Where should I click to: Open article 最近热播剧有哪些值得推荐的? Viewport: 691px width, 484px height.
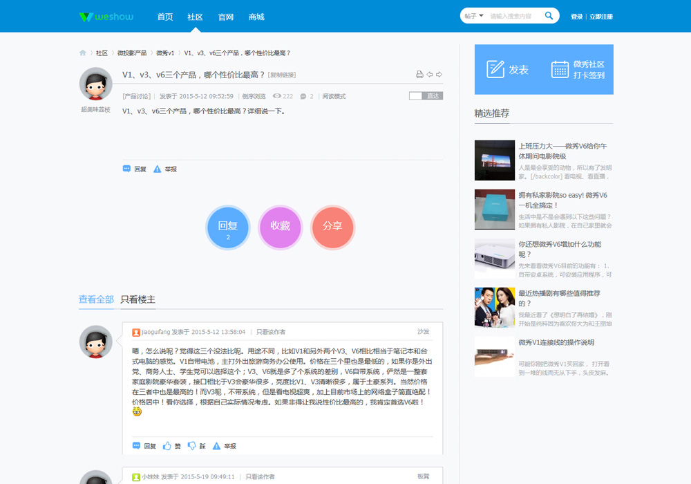(559, 298)
